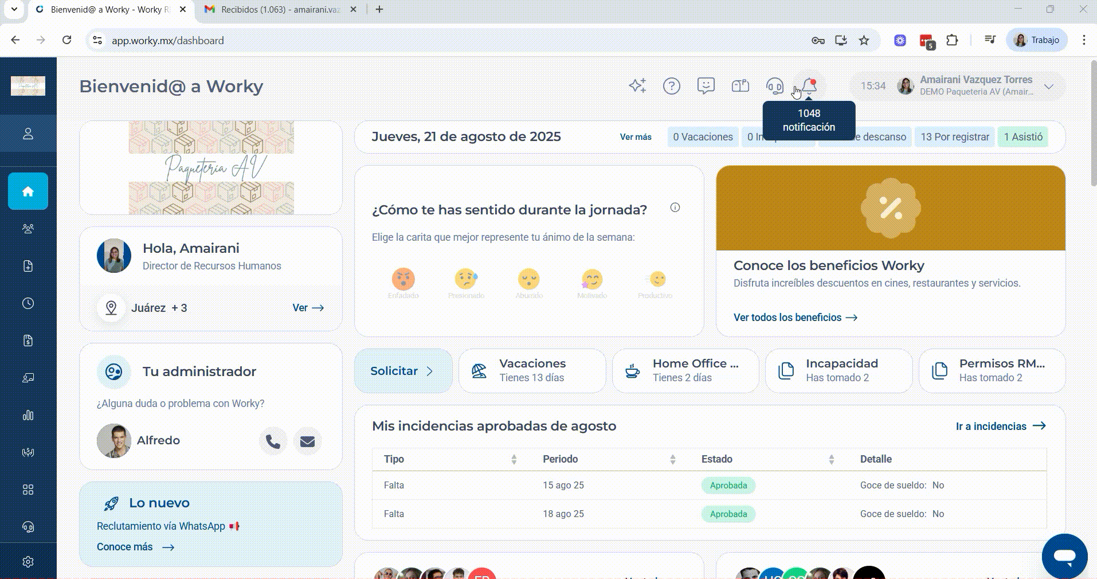The image size is (1097, 579).
Task: Open the Home Office request card
Action: pyautogui.click(x=685, y=371)
